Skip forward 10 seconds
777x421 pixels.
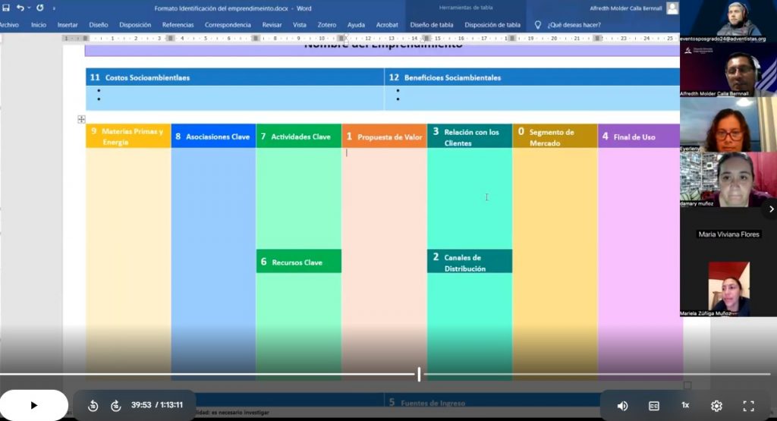(116, 405)
